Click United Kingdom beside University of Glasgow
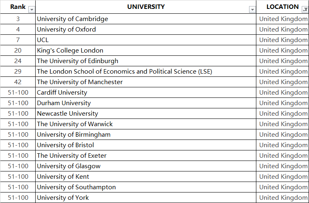This screenshot has height=203, width=309. (x=283, y=166)
